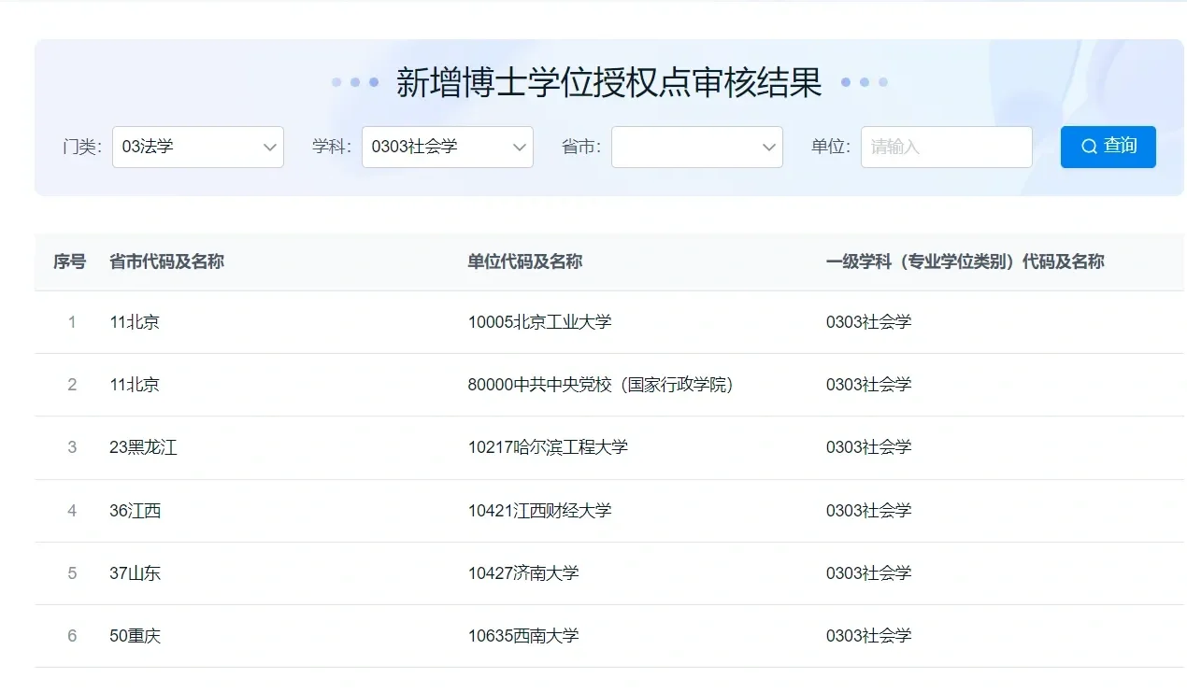Click sequence number 6 in 西南大学 row
The height and width of the screenshot is (692, 1187).
(72, 636)
